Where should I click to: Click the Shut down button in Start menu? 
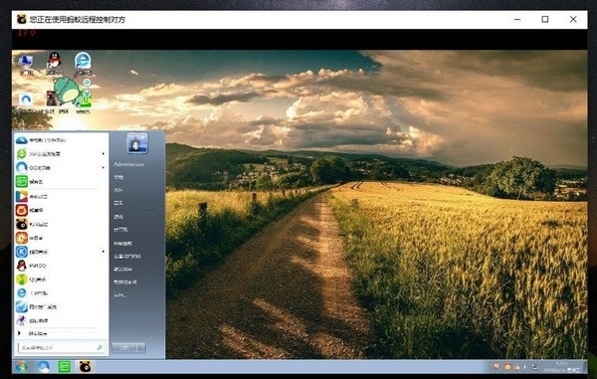[x=124, y=348]
